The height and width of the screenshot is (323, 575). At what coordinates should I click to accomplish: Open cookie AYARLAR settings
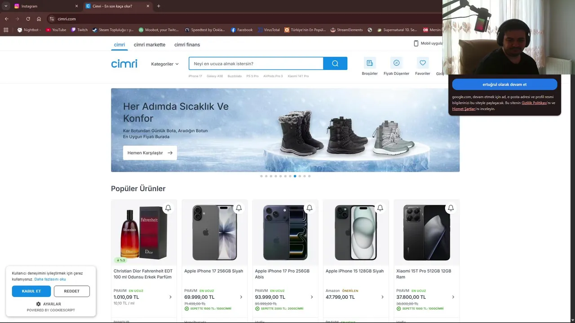48,304
